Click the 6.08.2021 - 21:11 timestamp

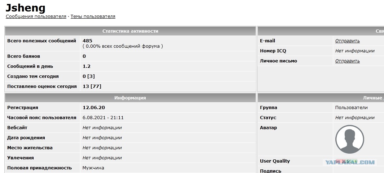tap(103, 118)
